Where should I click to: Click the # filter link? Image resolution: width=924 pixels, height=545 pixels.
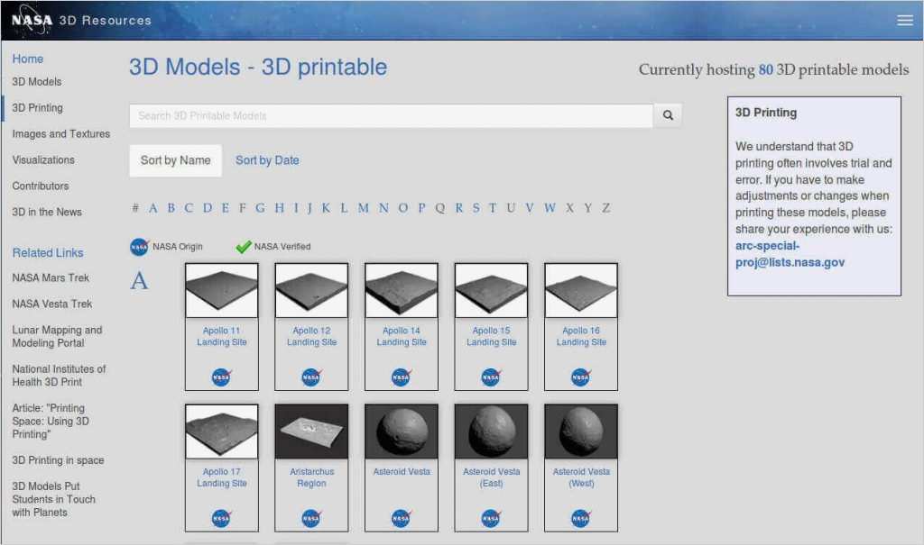(x=134, y=207)
